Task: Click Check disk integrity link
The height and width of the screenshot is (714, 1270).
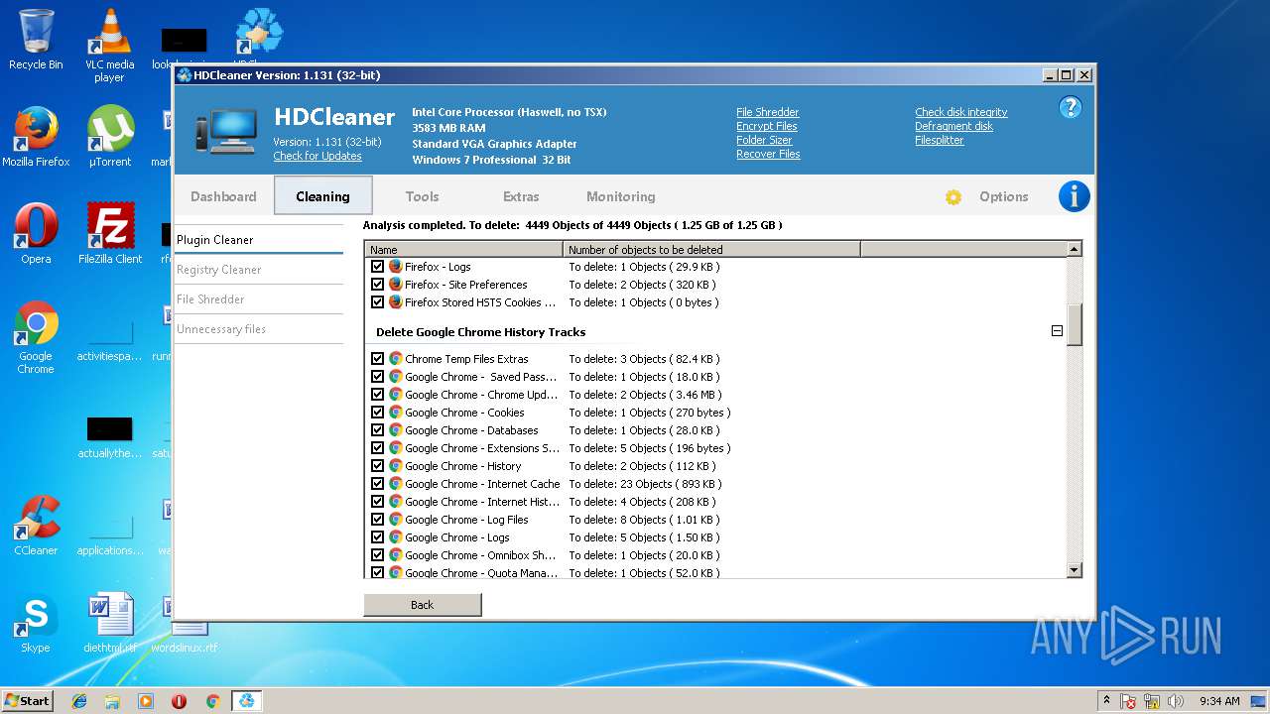Action: 960,113
